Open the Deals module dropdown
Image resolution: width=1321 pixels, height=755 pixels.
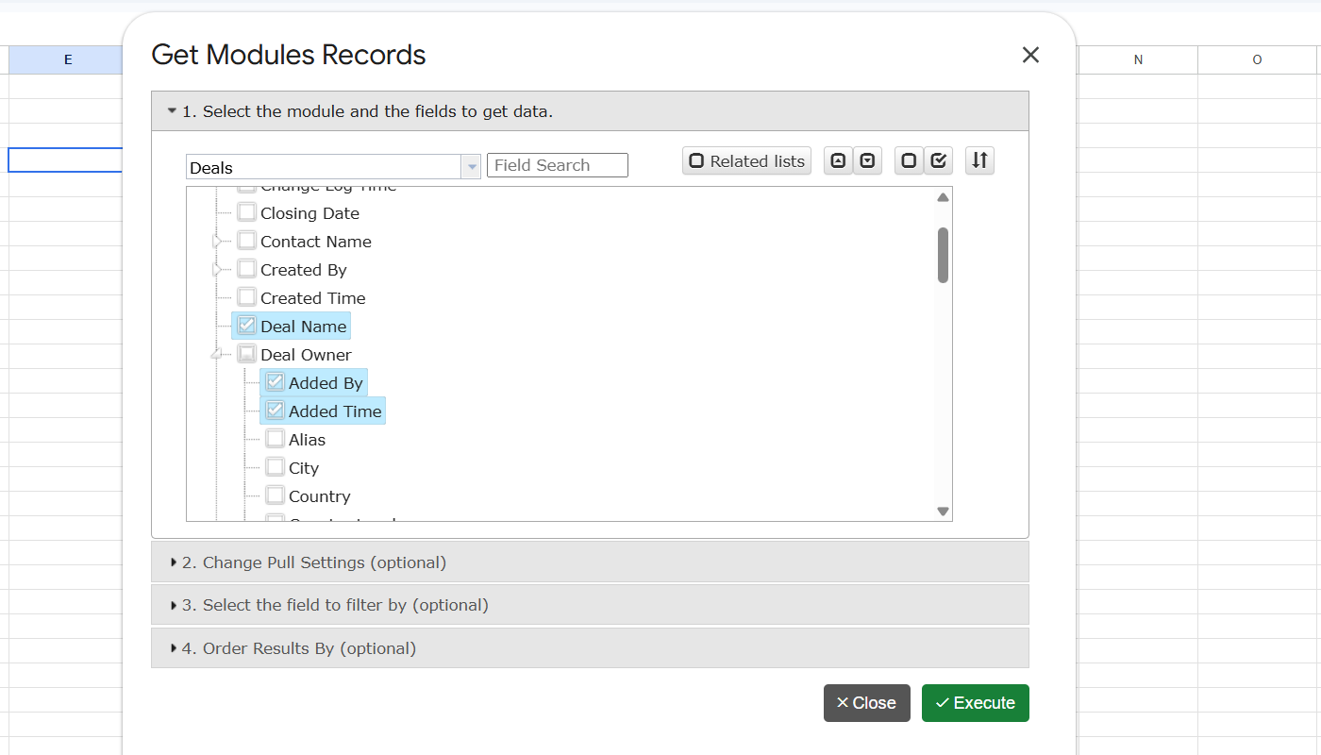[333, 167]
